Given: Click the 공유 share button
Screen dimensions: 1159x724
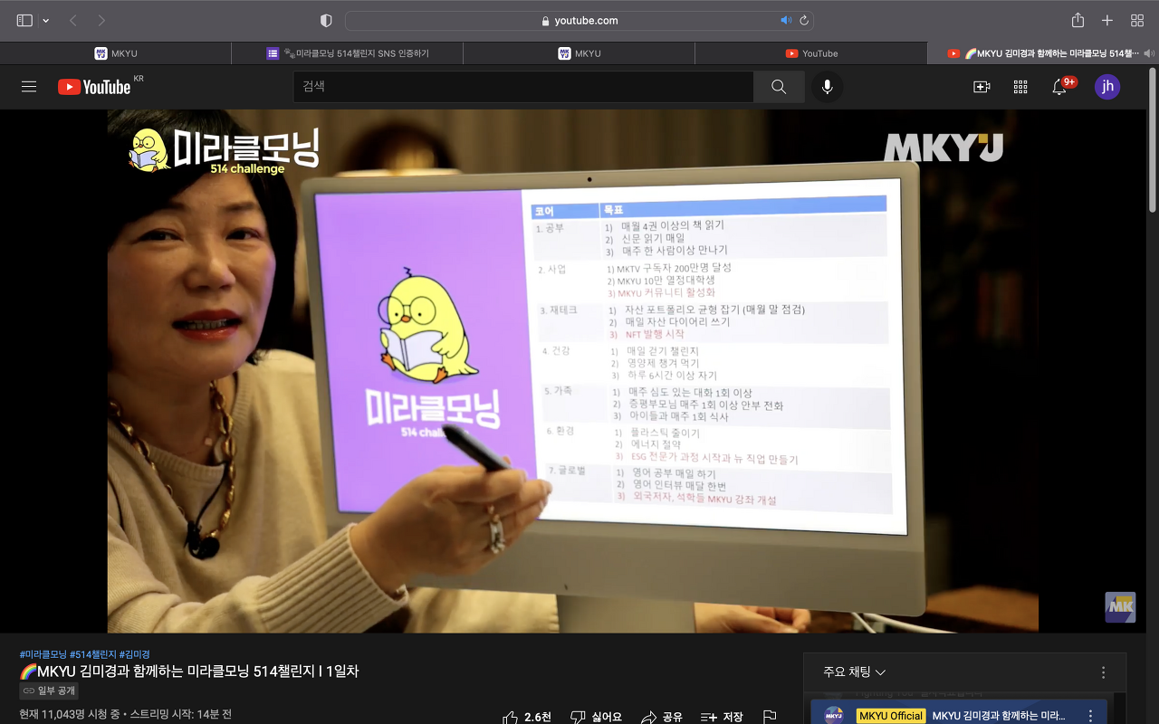Looking at the screenshot, I should pyautogui.click(x=661, y=717).
